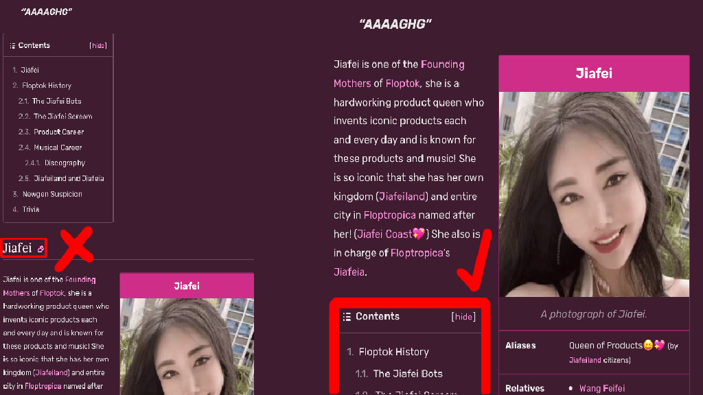Open Trivia from the contents list

pos(31,209)
